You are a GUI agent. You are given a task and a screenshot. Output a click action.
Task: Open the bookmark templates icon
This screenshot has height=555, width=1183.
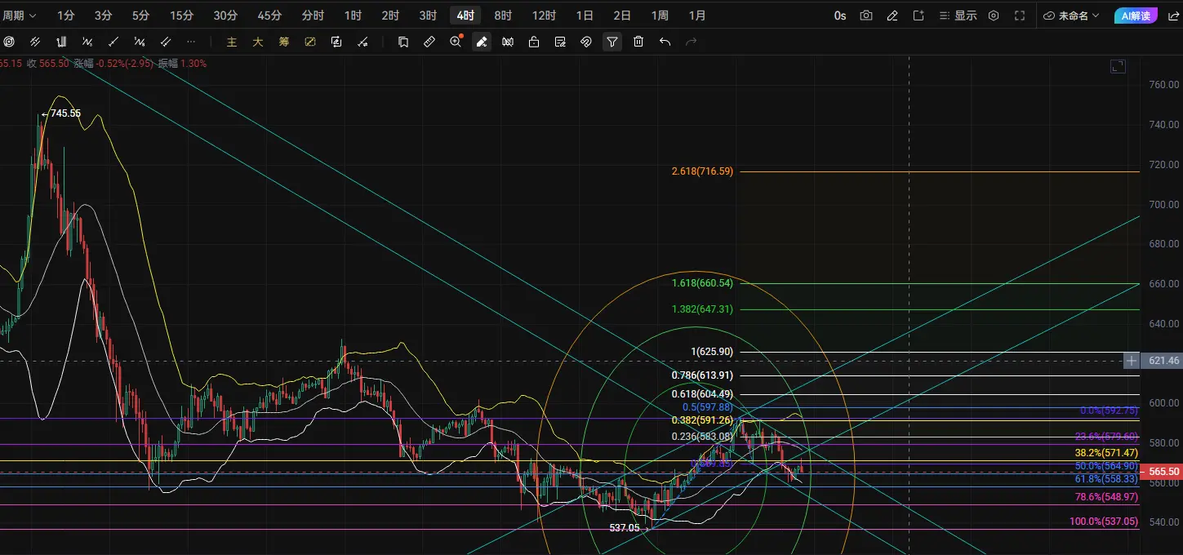coord(403,42)
